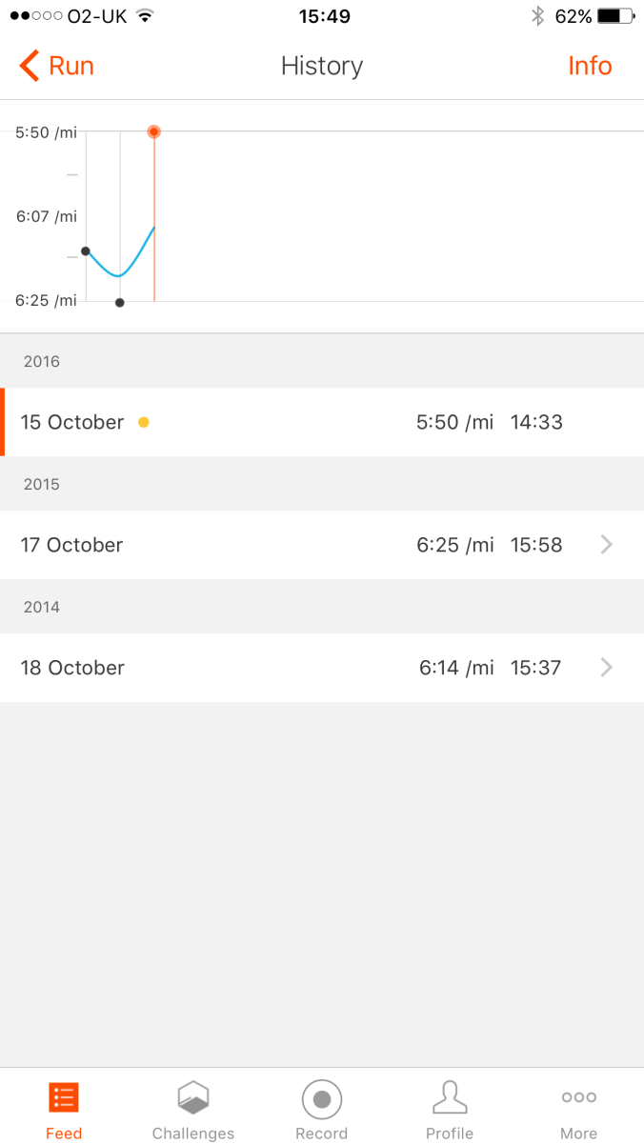
Task: Open the Challenges mountain icon
Action: pos(193,1098)
